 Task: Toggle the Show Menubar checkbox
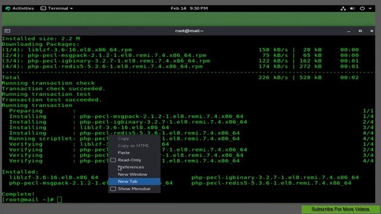coord(113,189)
